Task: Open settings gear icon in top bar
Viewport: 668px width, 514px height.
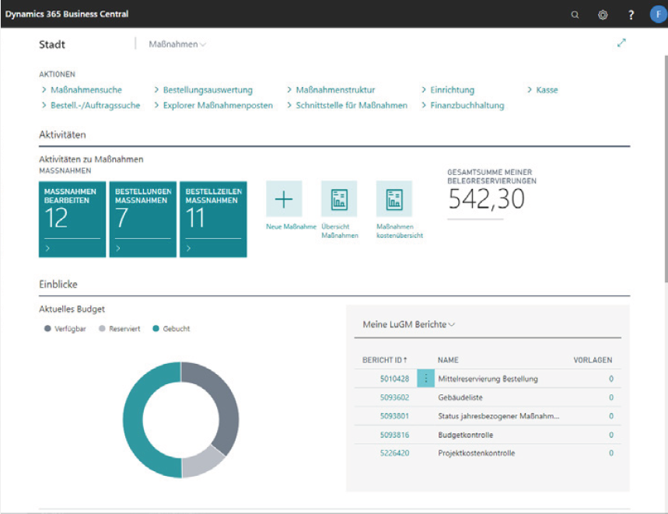Action: pos(603,14)
